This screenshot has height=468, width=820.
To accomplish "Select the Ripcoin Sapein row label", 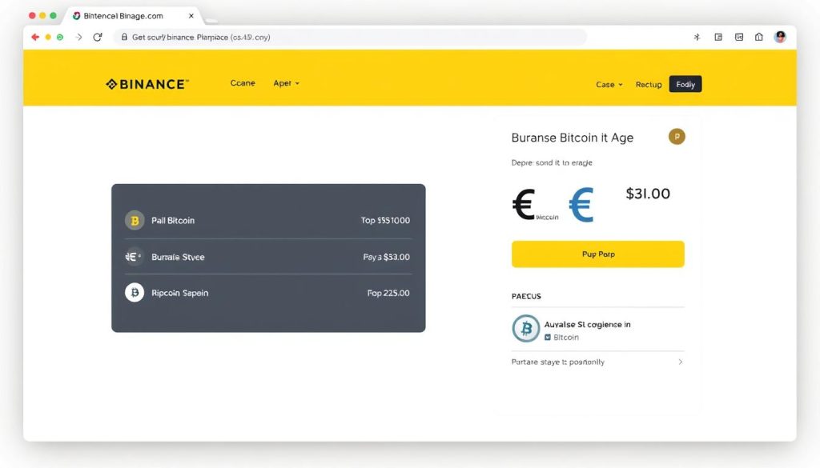I will [180, 293].
